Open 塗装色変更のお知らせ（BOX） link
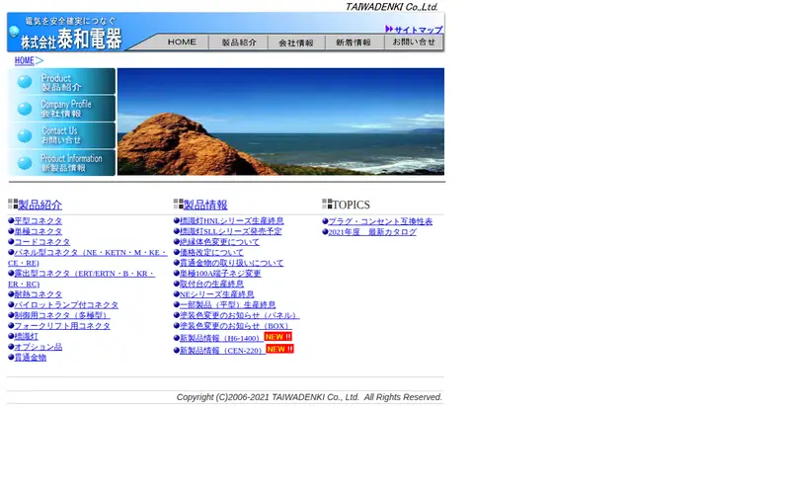The image size is (790, 494). coord(235,326)
